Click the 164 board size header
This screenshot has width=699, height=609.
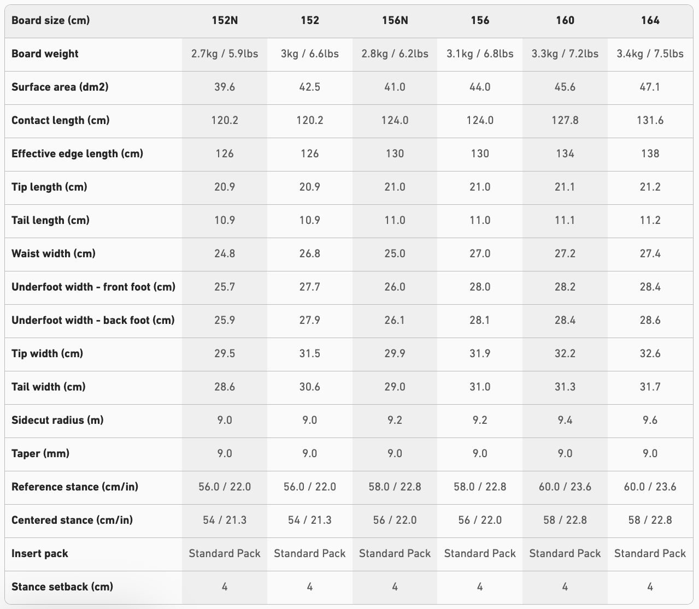tap(650, 20)
